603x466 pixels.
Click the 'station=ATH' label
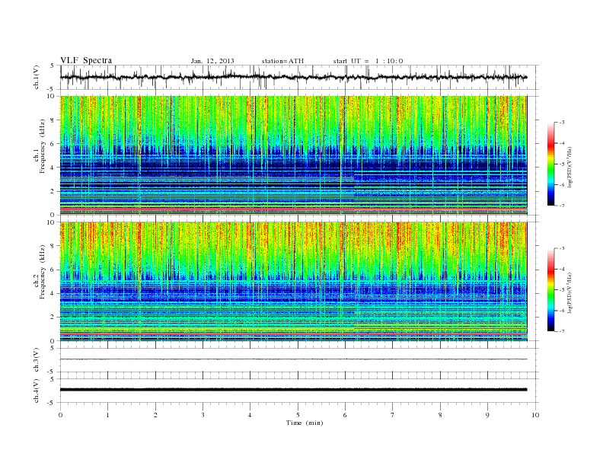[x=282, y=61]
